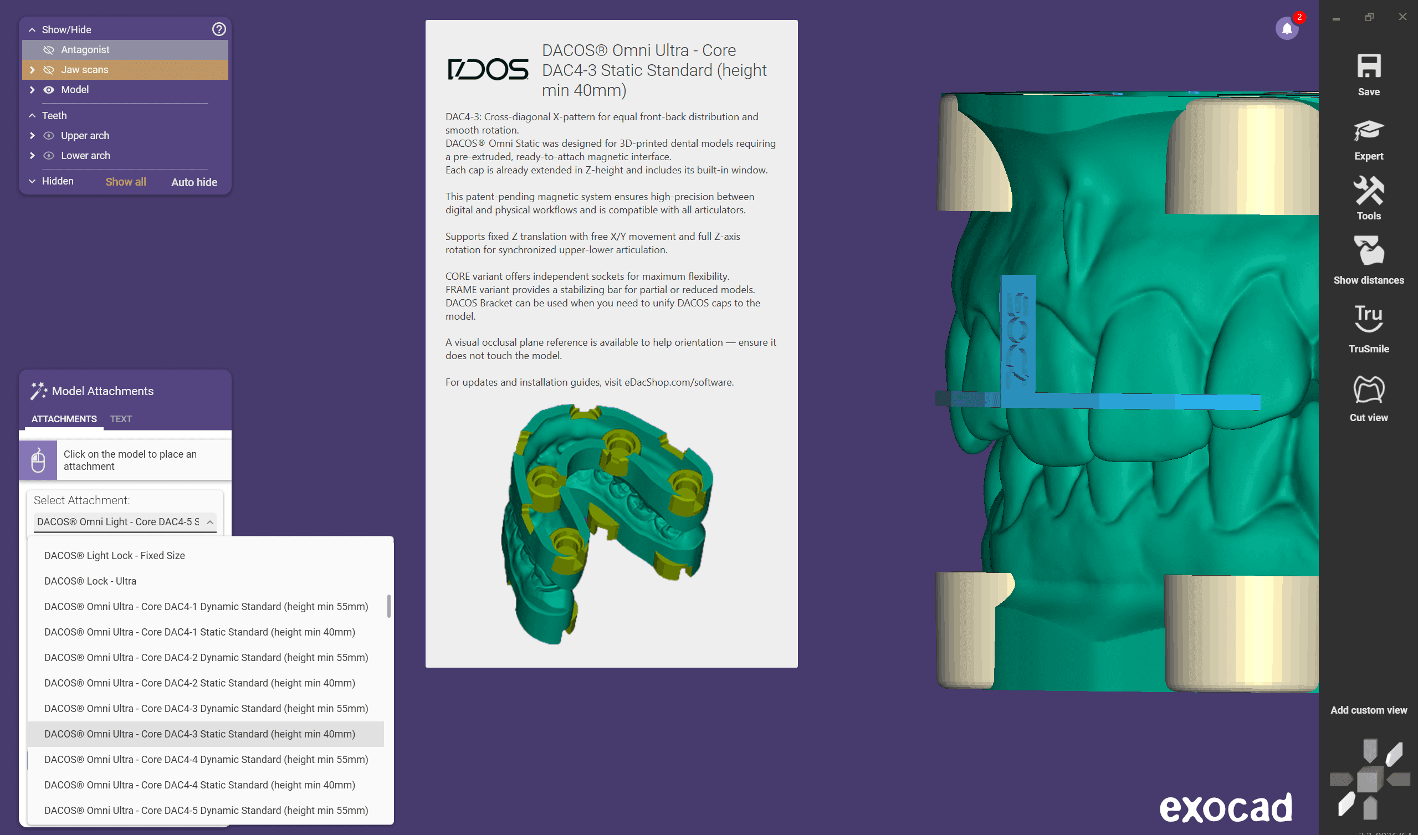
Task: Toggle Upper arch visibility
Action: point(49,136)
